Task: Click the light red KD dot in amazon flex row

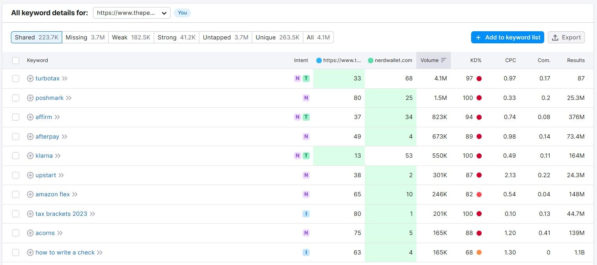Action: pyautogui.click(x=479, y=194)
